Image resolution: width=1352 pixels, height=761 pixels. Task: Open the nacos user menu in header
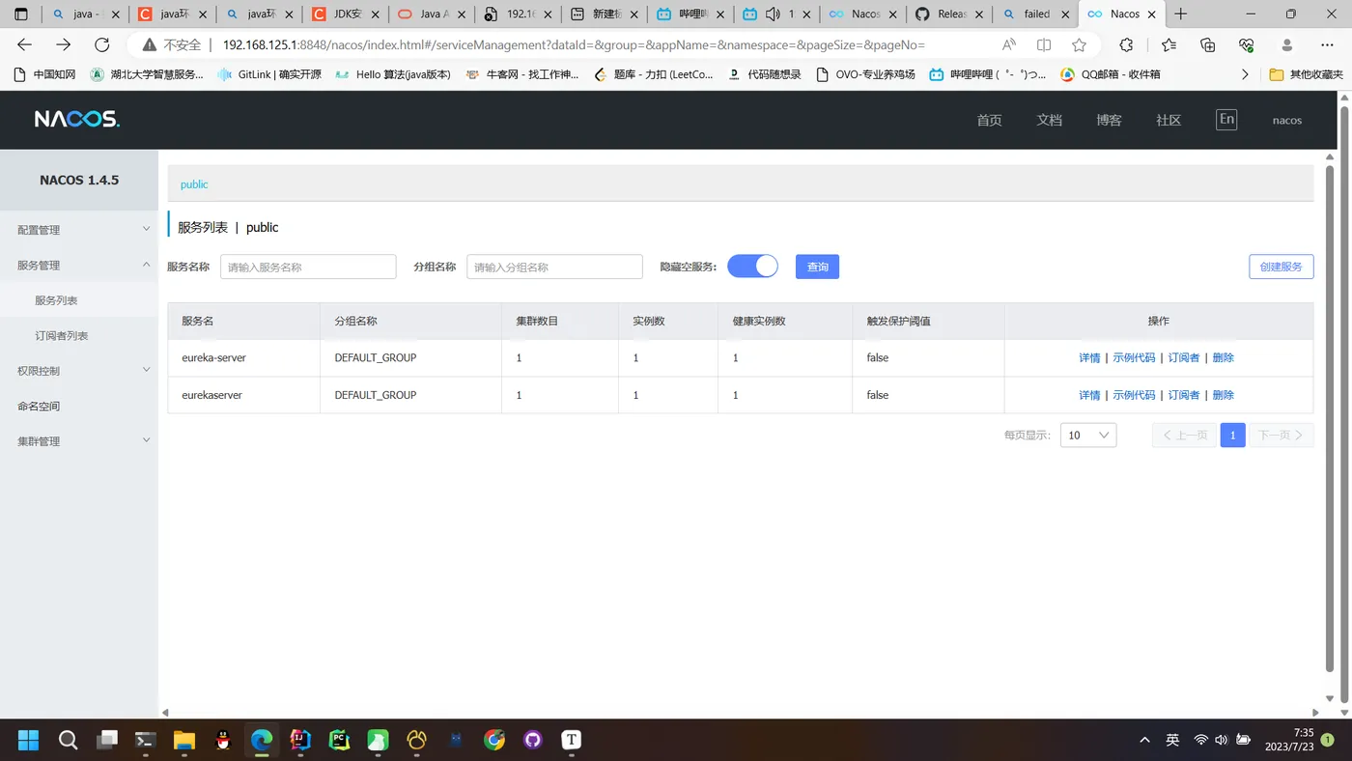(1287, 121)
